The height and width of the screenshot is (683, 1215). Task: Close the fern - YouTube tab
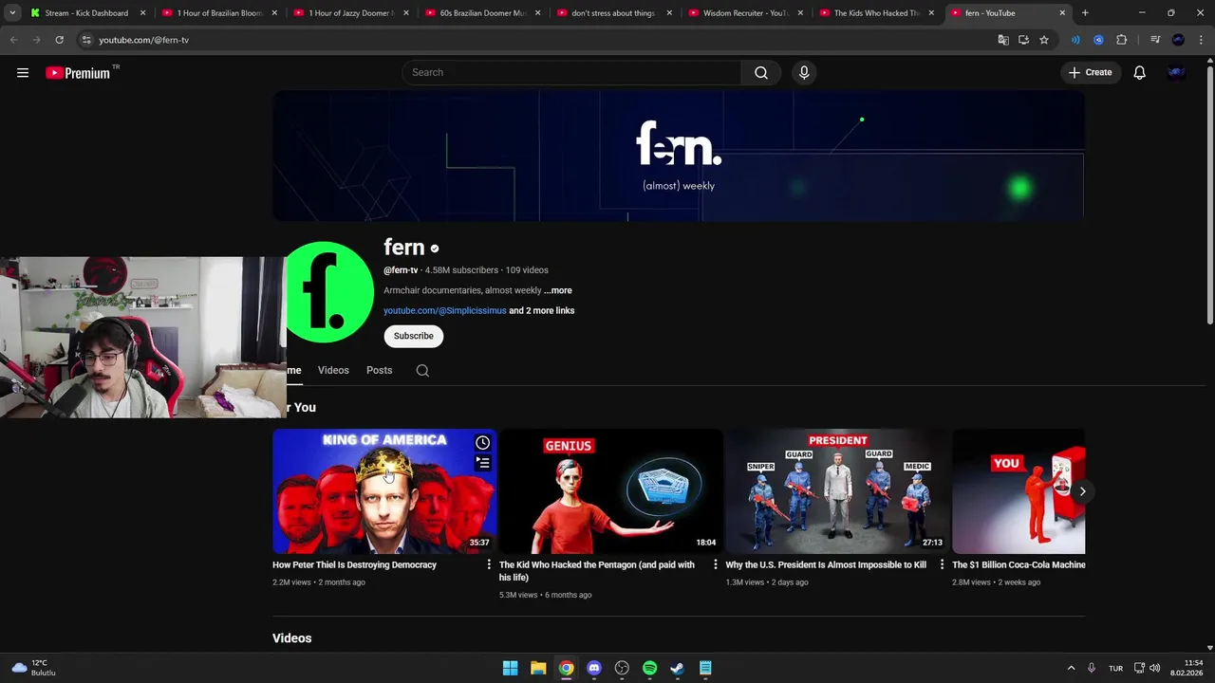[x=1062, y=13]
